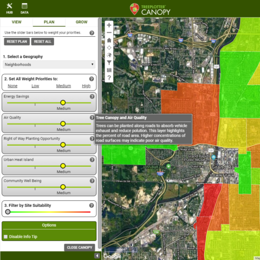The image size is (260, 260).
Task: Set all weights to High
Action: 86,86
